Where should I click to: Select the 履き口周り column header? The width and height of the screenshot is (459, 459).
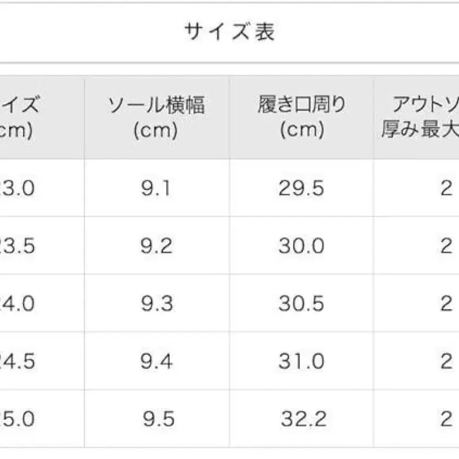(301, 117)
